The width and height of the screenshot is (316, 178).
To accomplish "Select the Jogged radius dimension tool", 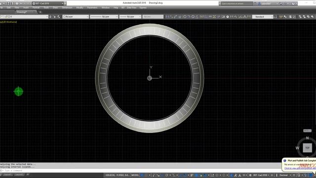I will (x=189, y=17).
